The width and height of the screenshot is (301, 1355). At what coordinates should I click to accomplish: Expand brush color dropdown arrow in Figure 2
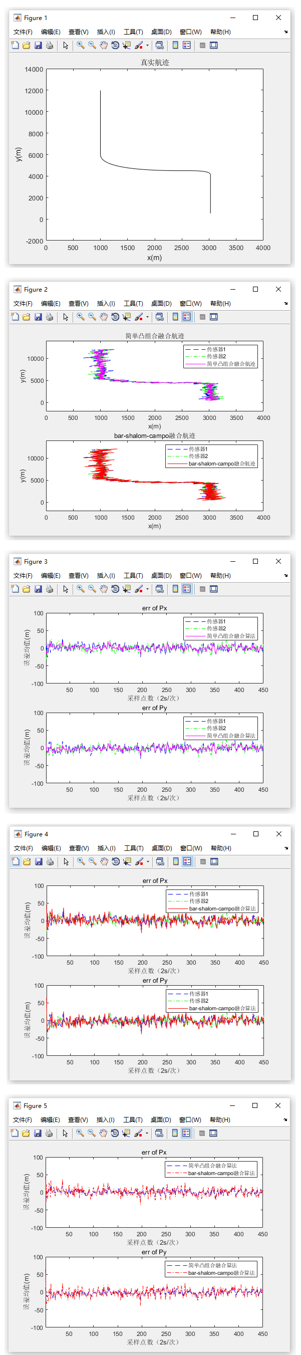click(x=147, y=317)
